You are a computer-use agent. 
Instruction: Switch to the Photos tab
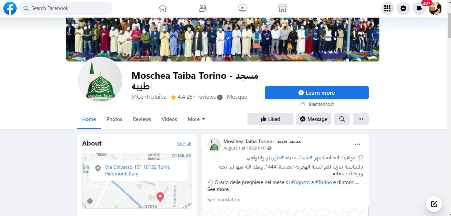(x=114, y=119)
